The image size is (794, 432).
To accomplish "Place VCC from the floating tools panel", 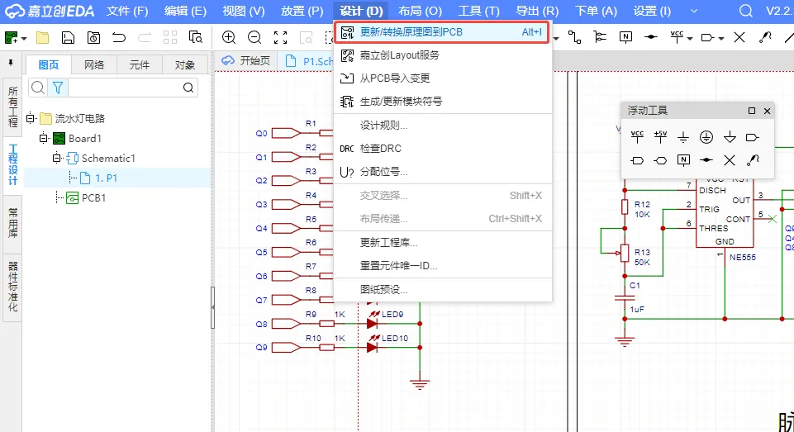I will pyautogui.click(x=637, y=137).
